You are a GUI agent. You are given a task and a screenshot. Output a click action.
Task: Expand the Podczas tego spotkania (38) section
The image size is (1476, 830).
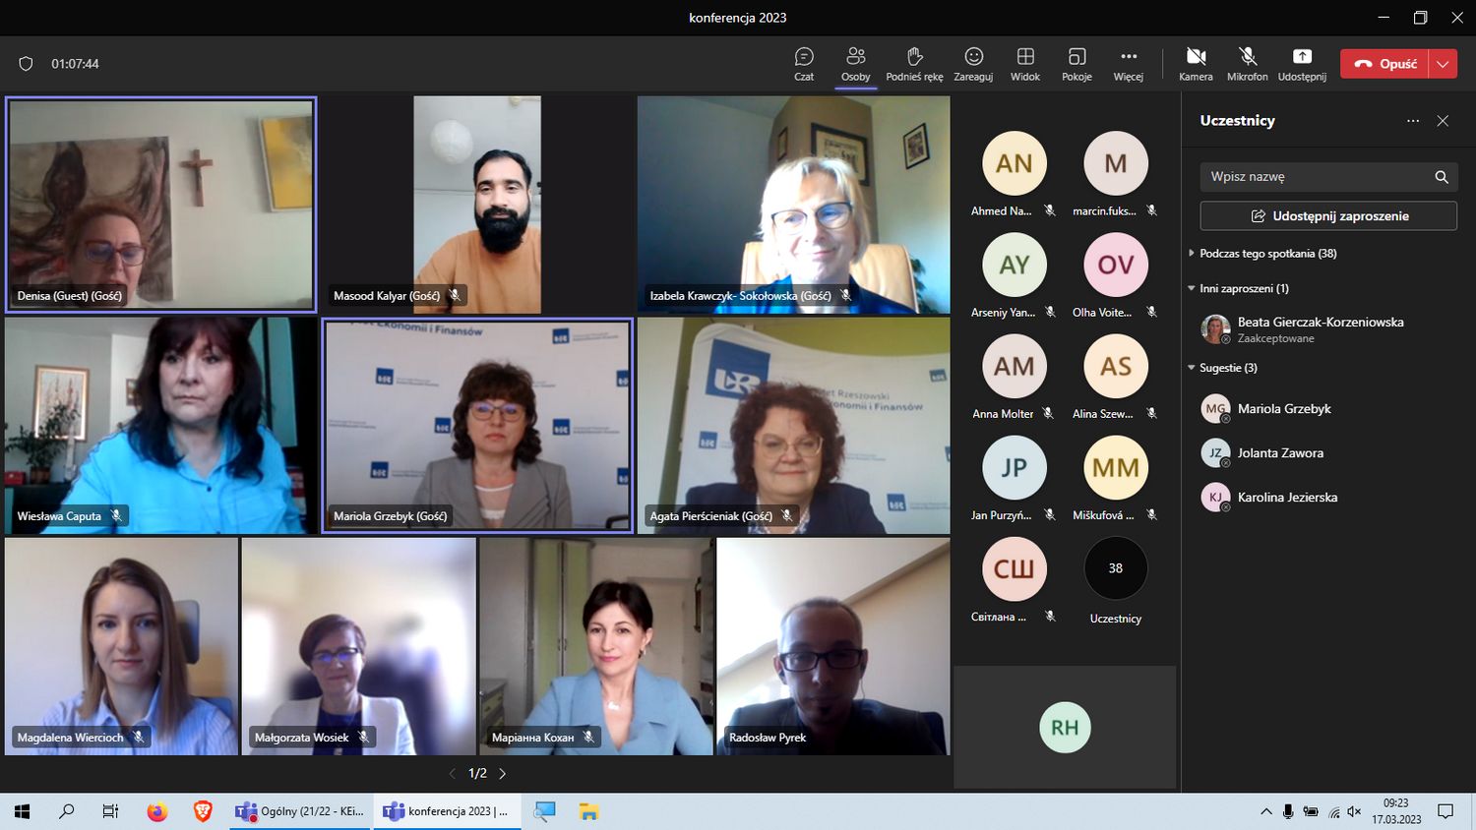pos(1267,254)
